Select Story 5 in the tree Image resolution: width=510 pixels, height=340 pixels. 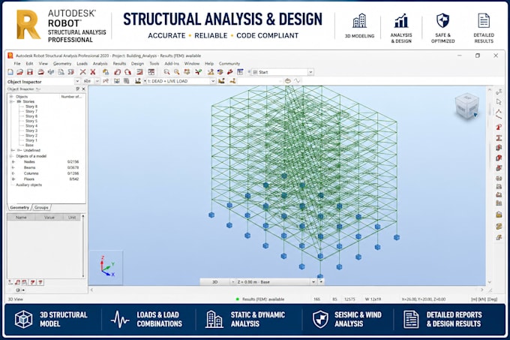[31, 121]
